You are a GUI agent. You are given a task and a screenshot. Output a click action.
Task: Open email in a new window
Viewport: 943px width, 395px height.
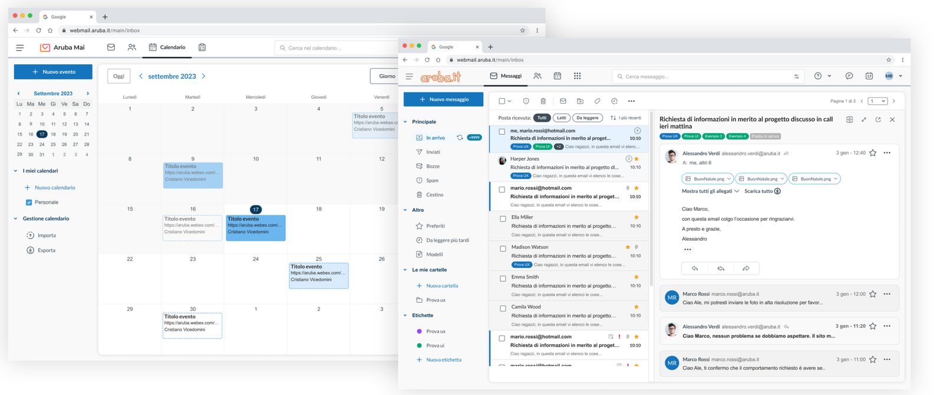click(878, 120)
